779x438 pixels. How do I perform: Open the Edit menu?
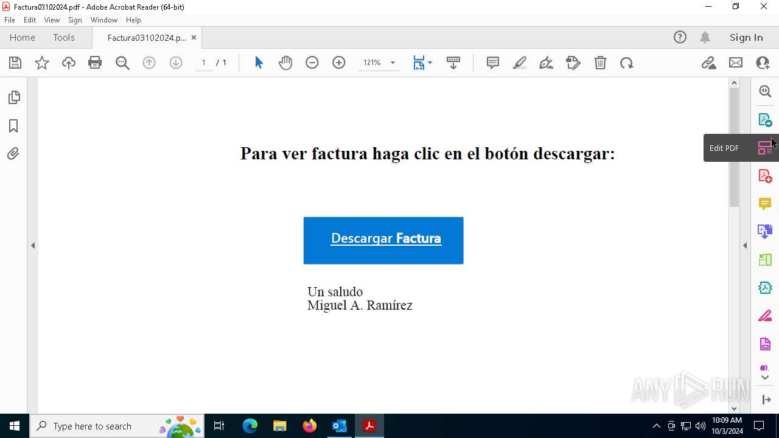(30, 20)
